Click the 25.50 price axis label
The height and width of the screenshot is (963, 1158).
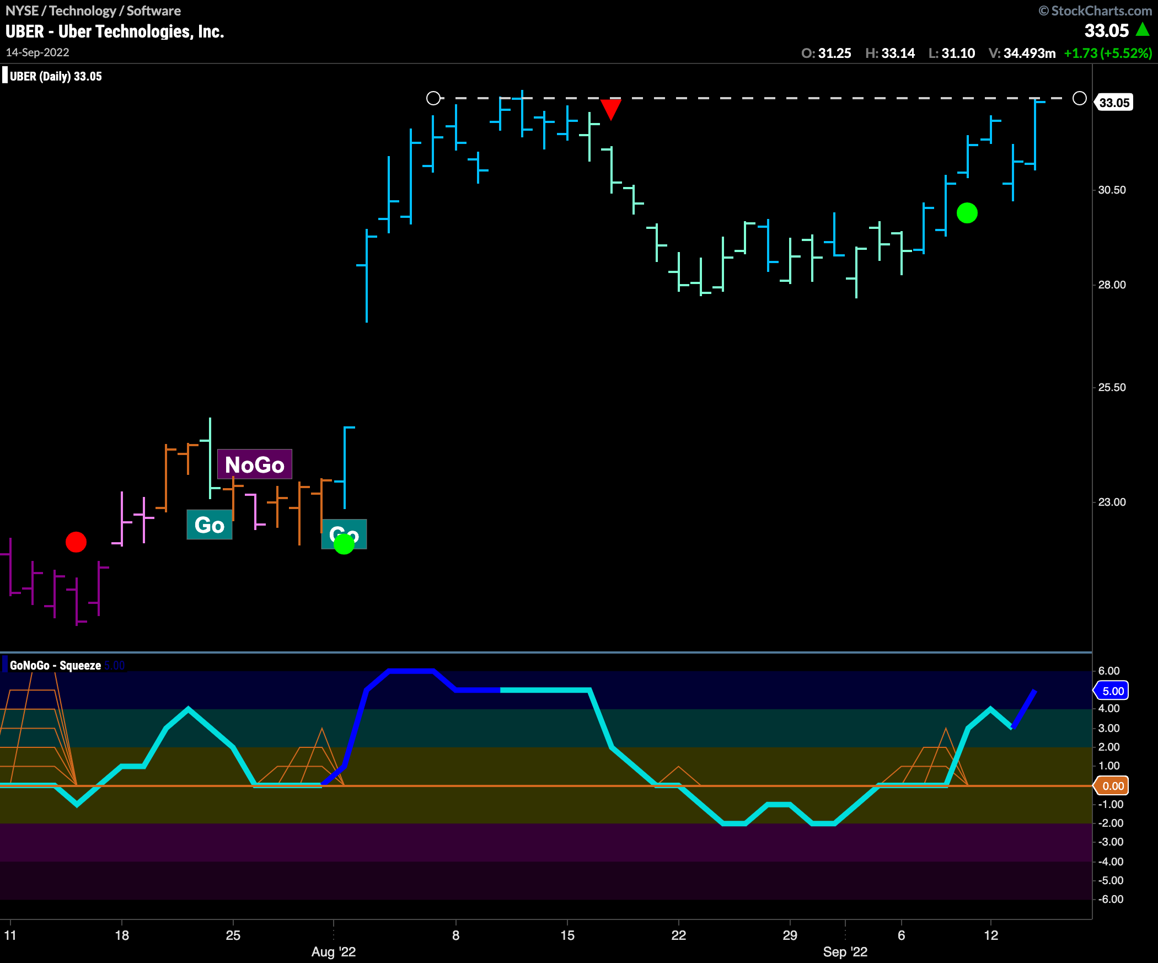(x=1112, y=387)
